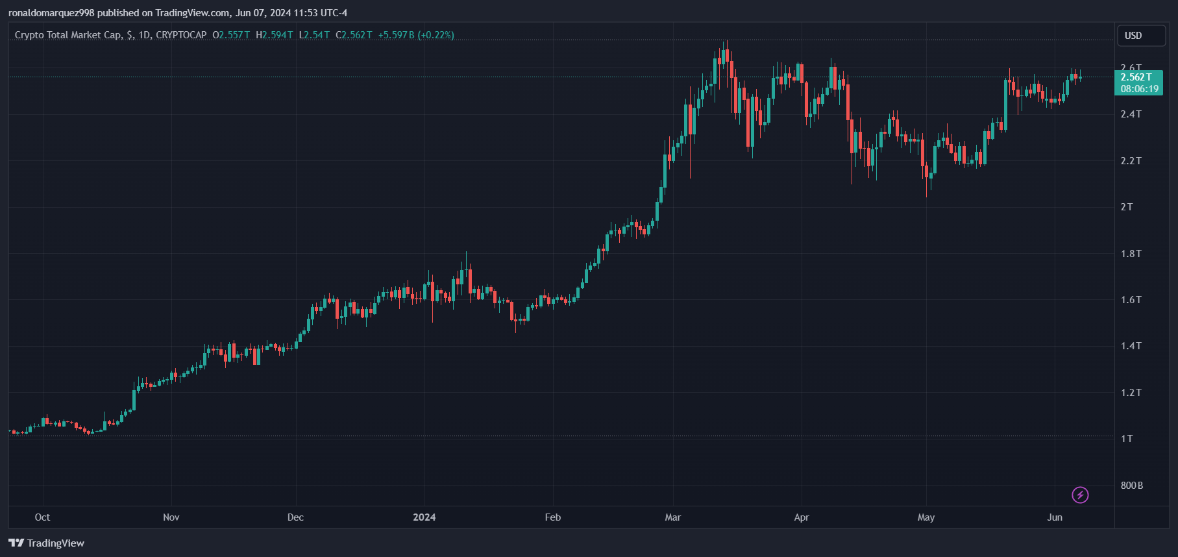Click the Feb label on time axis
Screen dimensions: 1178x557
[552, 517]
